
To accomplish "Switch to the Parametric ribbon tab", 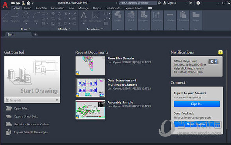I will [x=57, y=8].
